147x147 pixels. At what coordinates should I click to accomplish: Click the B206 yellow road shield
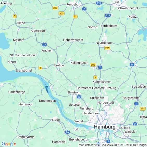93,65
